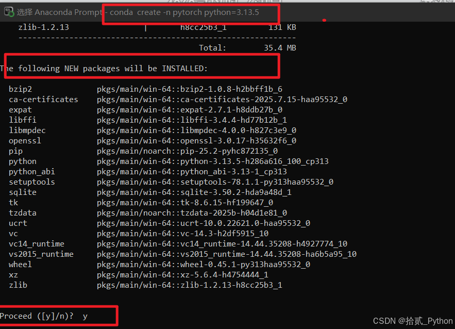455x329 pixels.
Task: Click the vc package name
Action: (13, 234)
